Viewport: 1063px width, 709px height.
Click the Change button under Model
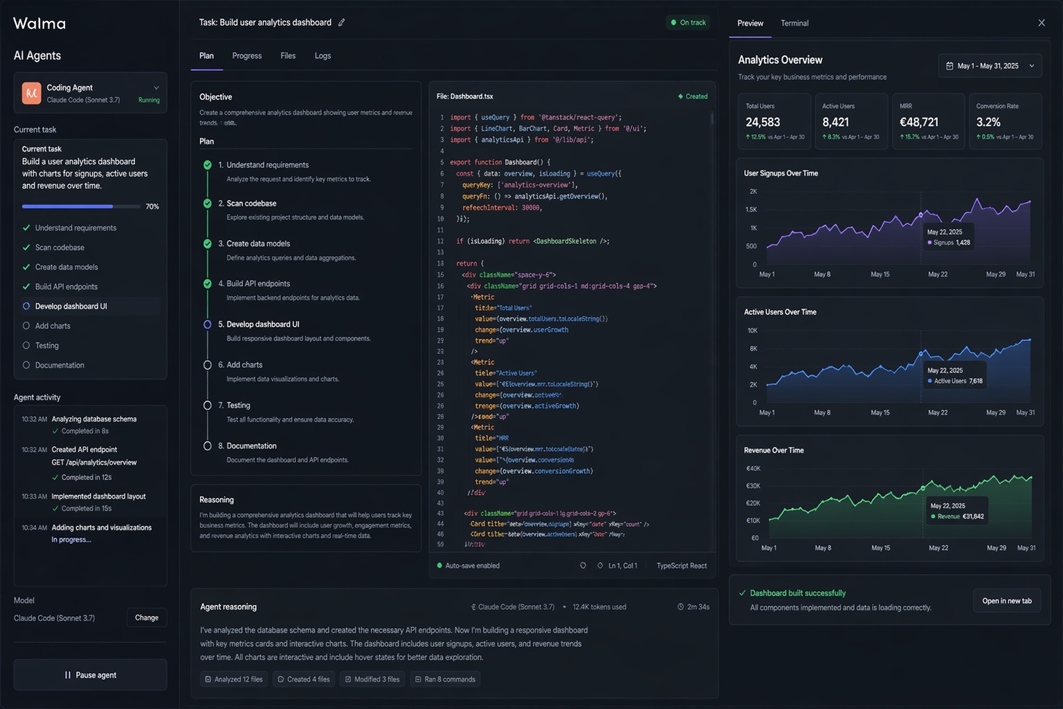pos(146,618)
